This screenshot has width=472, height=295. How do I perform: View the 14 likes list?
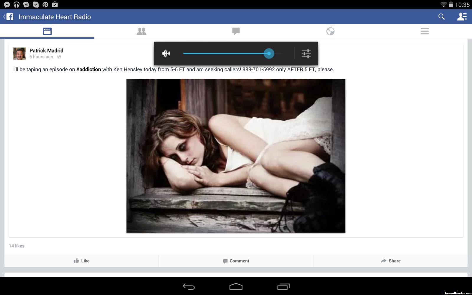point(17,246)
